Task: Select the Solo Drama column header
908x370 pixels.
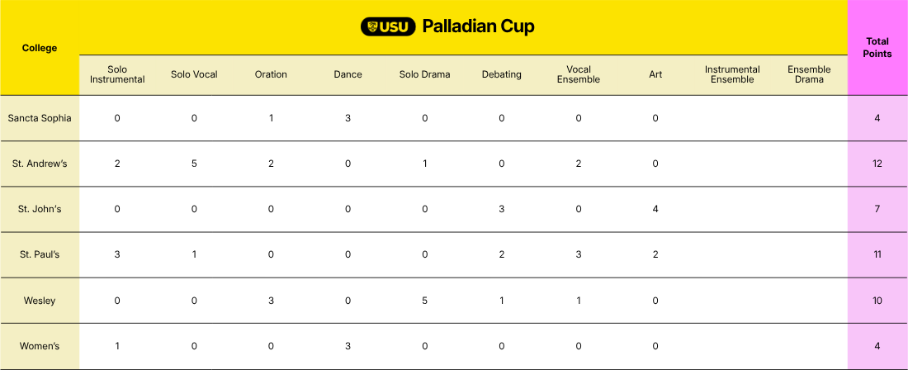Action: 424,74
